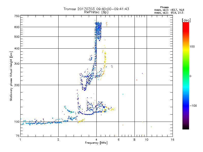
Task: Click the 'mean, sd,X: 95.9, 21.5' line
Action: click(x=169, y=13)
